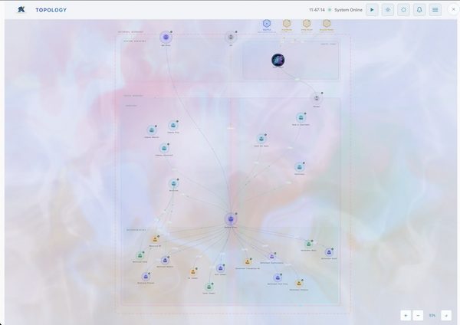
Task: Select the dark building avatar node
Action: tap(278, 60)
